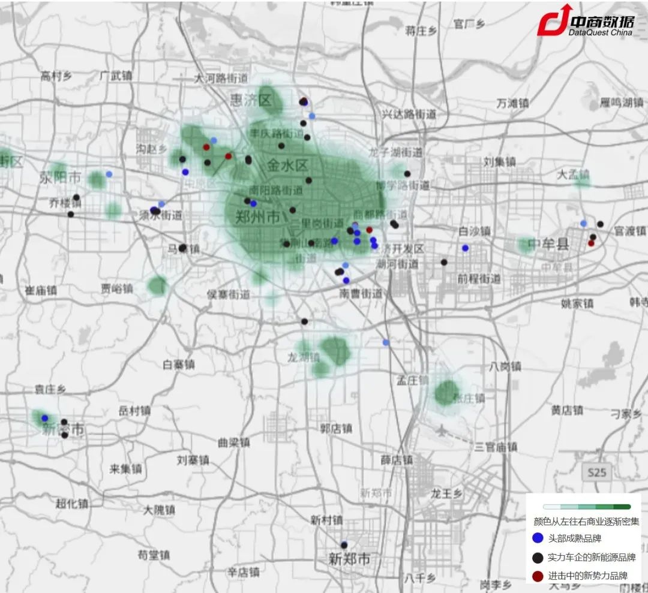Click the red marker in 中牟县

[591, 243]
